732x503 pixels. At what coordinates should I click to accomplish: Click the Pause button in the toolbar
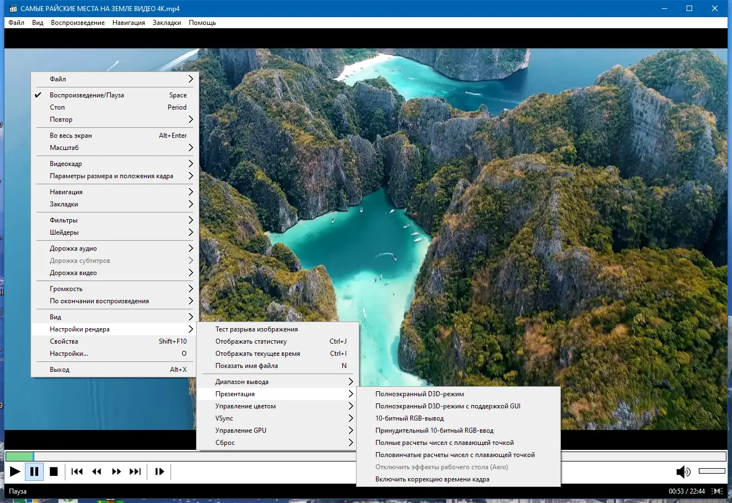click(34, 471)
